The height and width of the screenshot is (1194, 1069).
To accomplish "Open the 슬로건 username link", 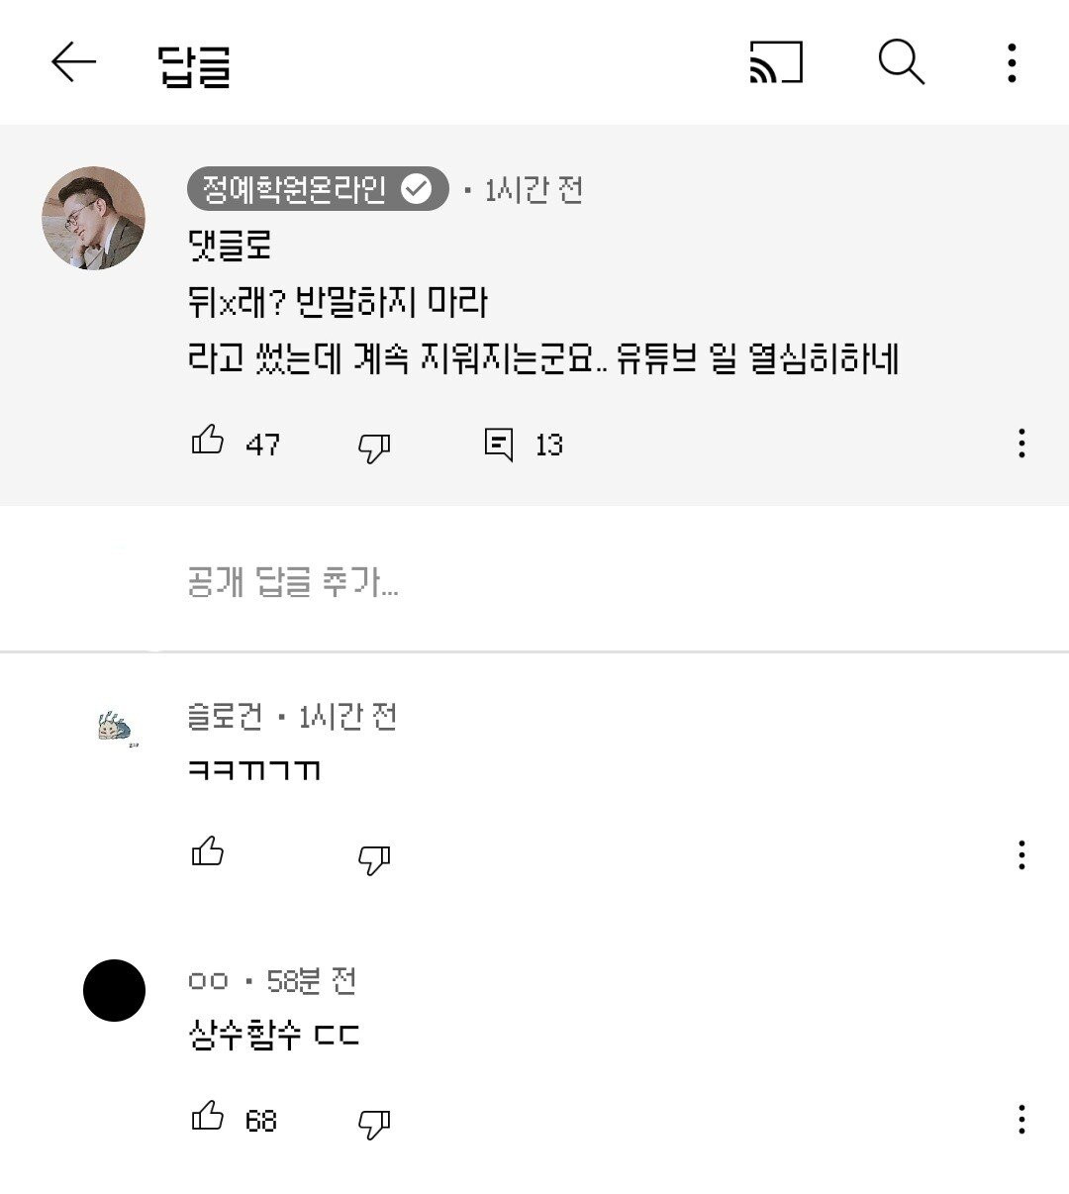I will pyautogui.click(x=226, y=716).
